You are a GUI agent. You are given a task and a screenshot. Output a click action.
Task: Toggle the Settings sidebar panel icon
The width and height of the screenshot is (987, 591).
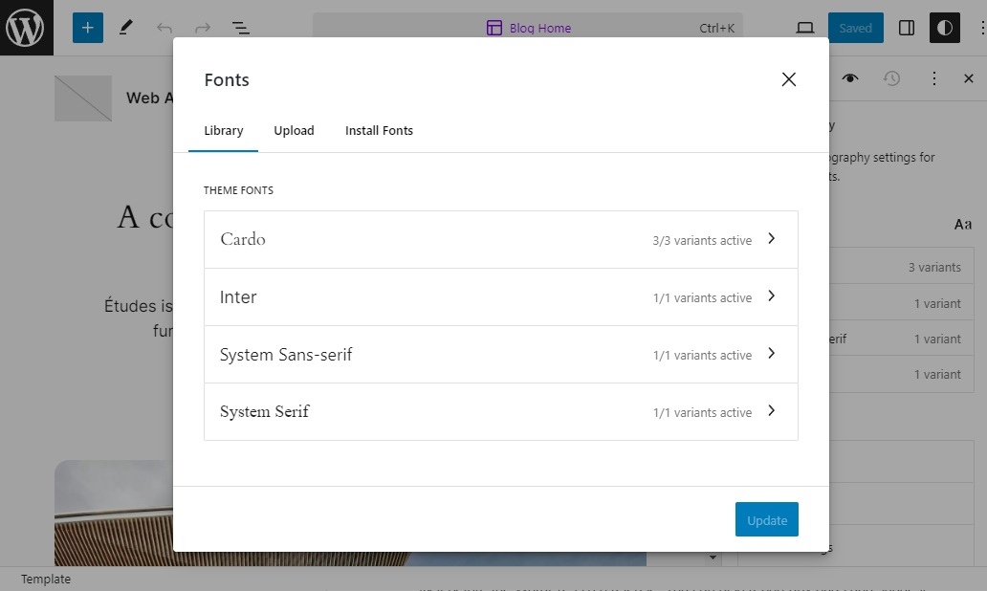tap(906, 28)
